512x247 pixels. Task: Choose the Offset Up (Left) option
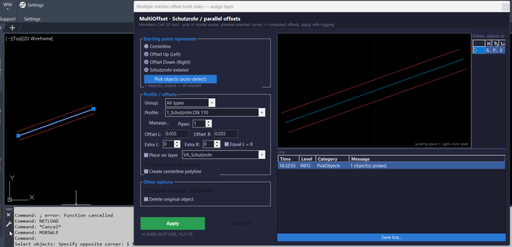[146, 54]
